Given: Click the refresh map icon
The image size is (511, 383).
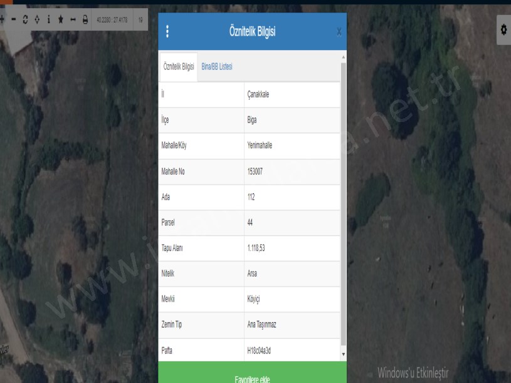Looking at the screenshot, I should click(x=25, y=20).
